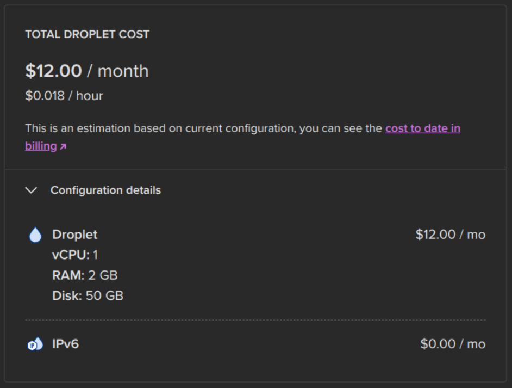Click the vCPU: 1 specification line
This screenshot has height=388, width=512.
pos(75,255)
